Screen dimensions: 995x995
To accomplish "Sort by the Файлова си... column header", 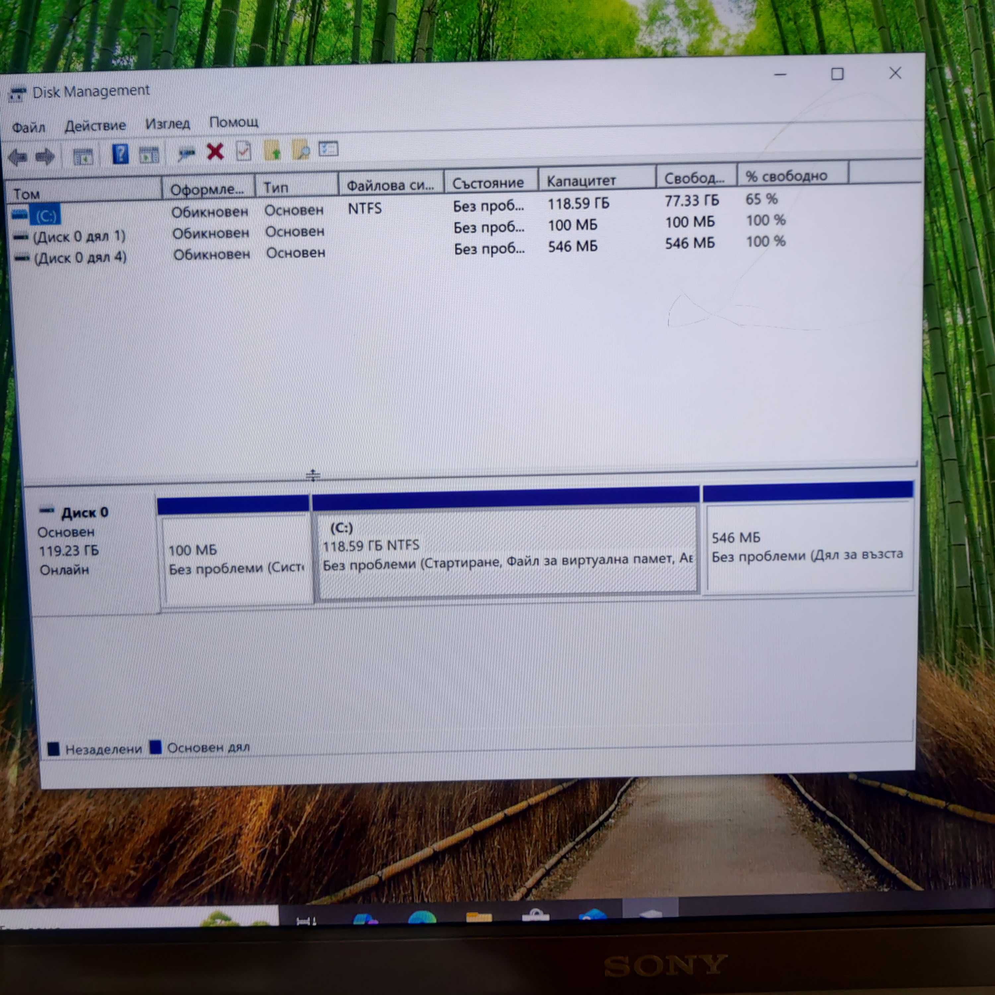I will 391,184.
